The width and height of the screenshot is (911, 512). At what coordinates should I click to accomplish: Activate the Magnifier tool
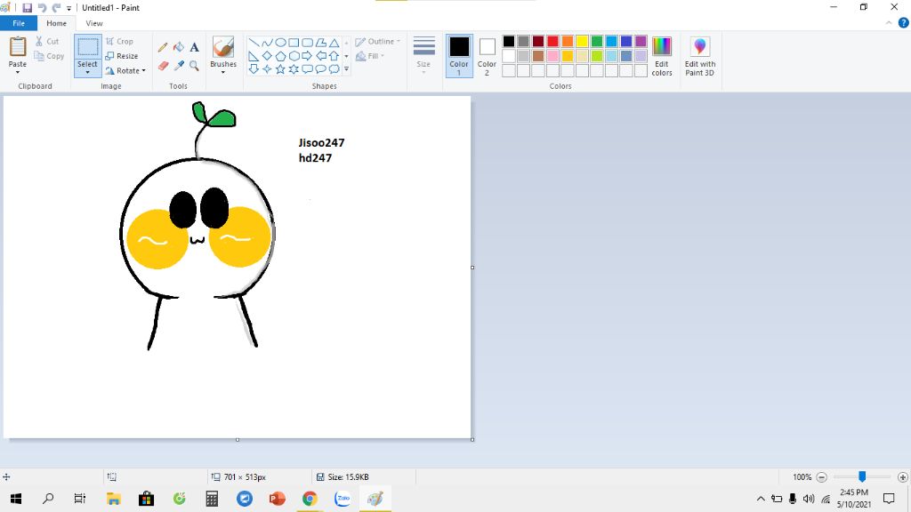tap(194, 66)
